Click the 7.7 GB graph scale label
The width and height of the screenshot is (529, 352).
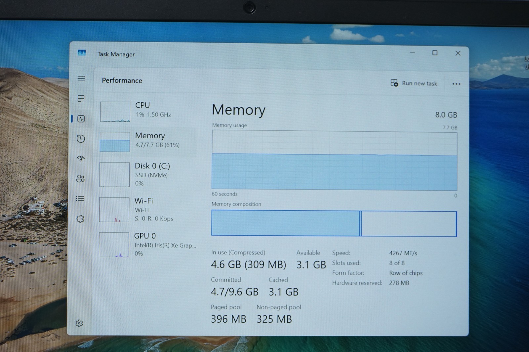[x=450, y=127]
